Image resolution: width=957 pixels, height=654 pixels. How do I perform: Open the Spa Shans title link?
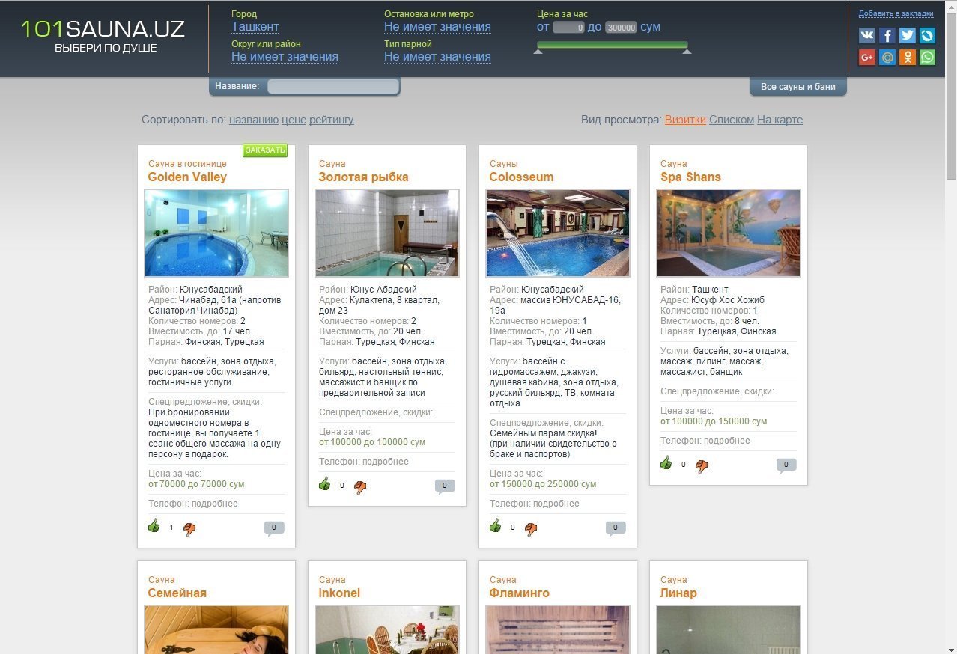coord(690,177)
